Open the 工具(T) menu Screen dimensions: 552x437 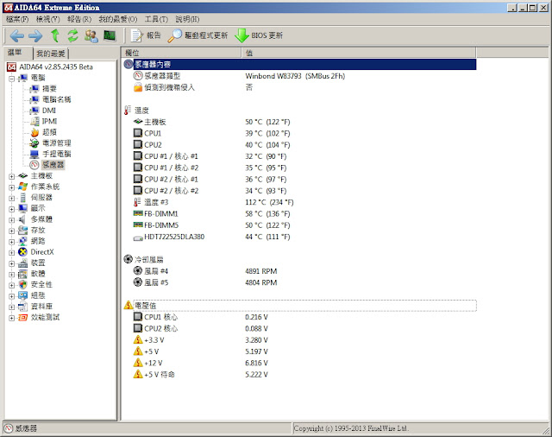pos(156,19)
